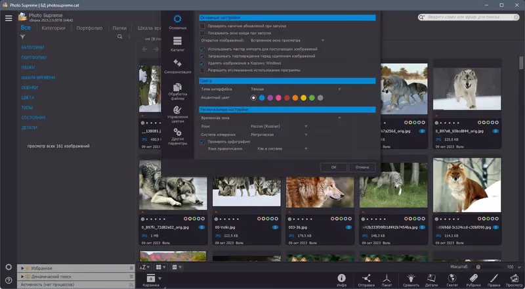Click the Отмена button
The image size is (525, 289).
(362, 167)
